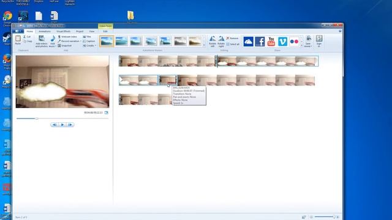Share the movie to Flickr
The width and height of the screenshot is (392, 220).
(294, 42)
